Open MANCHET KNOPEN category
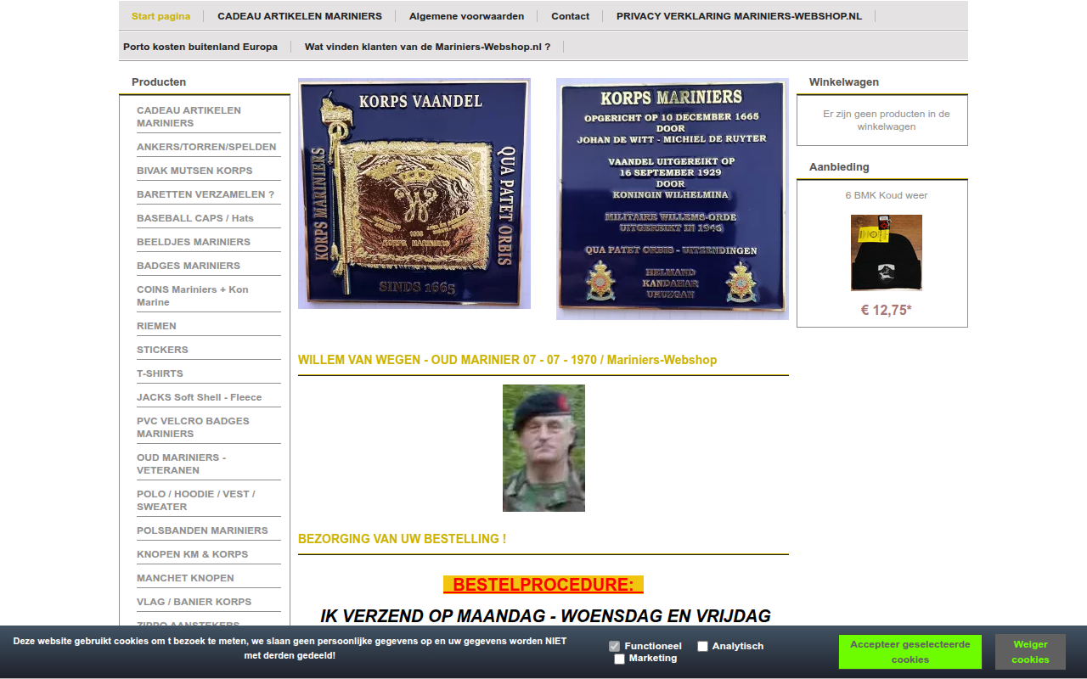The image size is (1087, 679). point(208,578)
